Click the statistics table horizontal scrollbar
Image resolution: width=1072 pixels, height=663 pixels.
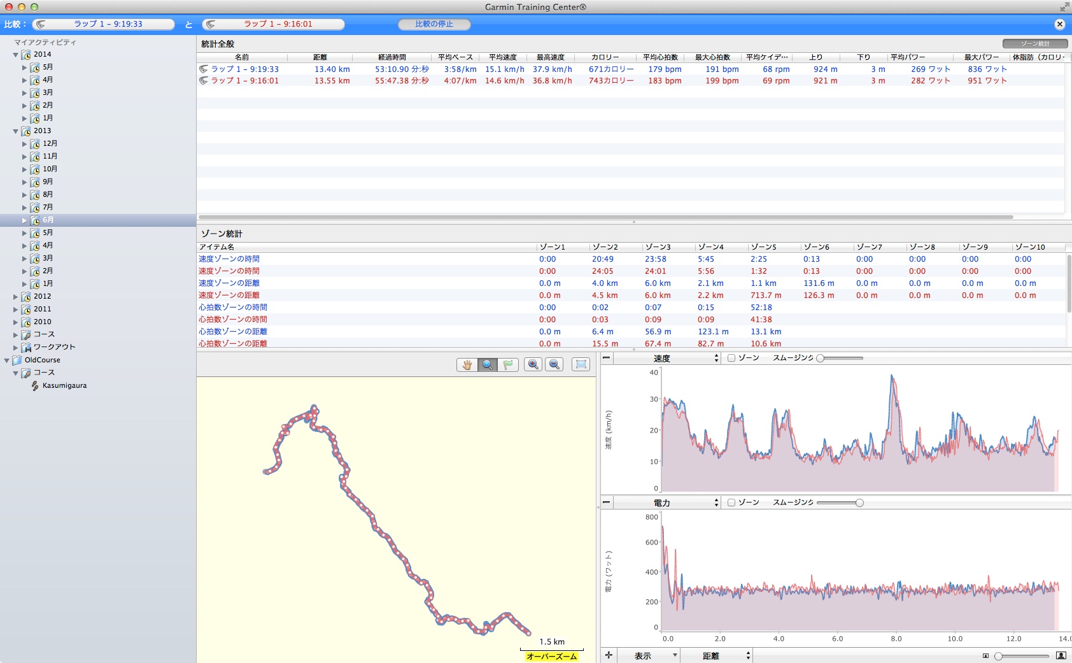tap(606, 217)
